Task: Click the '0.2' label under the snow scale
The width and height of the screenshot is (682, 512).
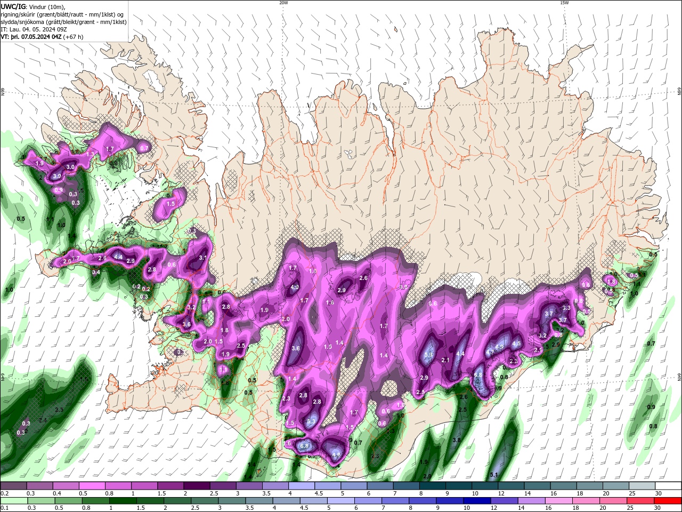Action: coord(4,493)
